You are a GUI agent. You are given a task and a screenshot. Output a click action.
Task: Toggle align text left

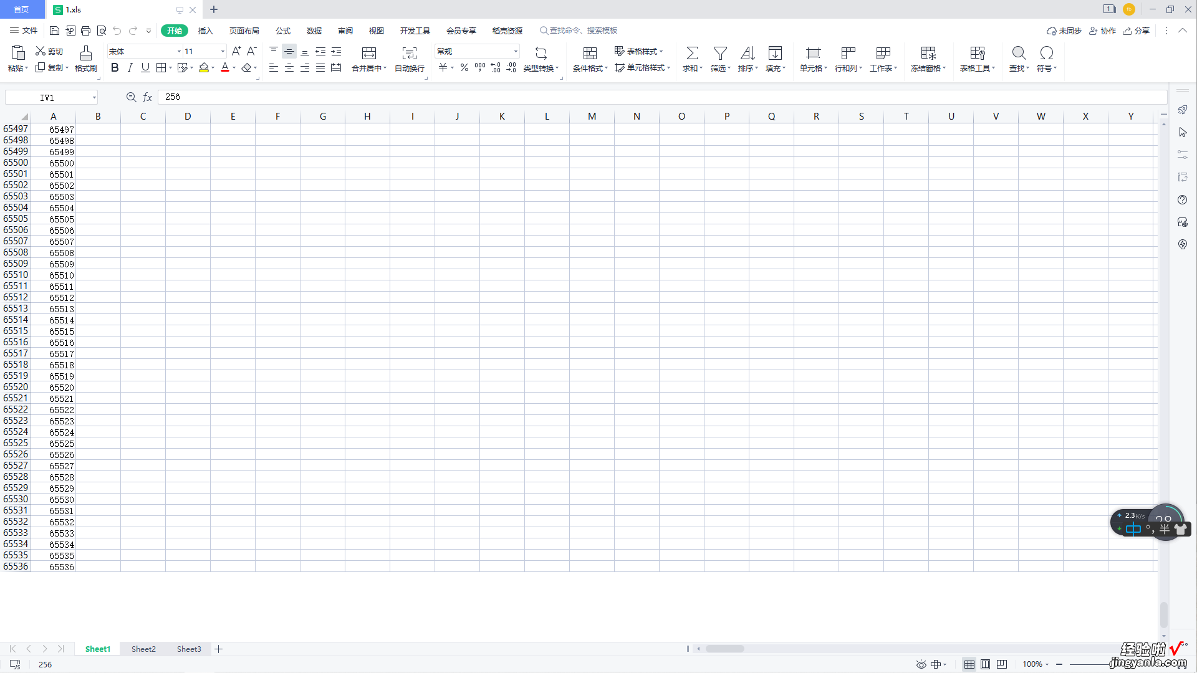(x=274, y=67)
